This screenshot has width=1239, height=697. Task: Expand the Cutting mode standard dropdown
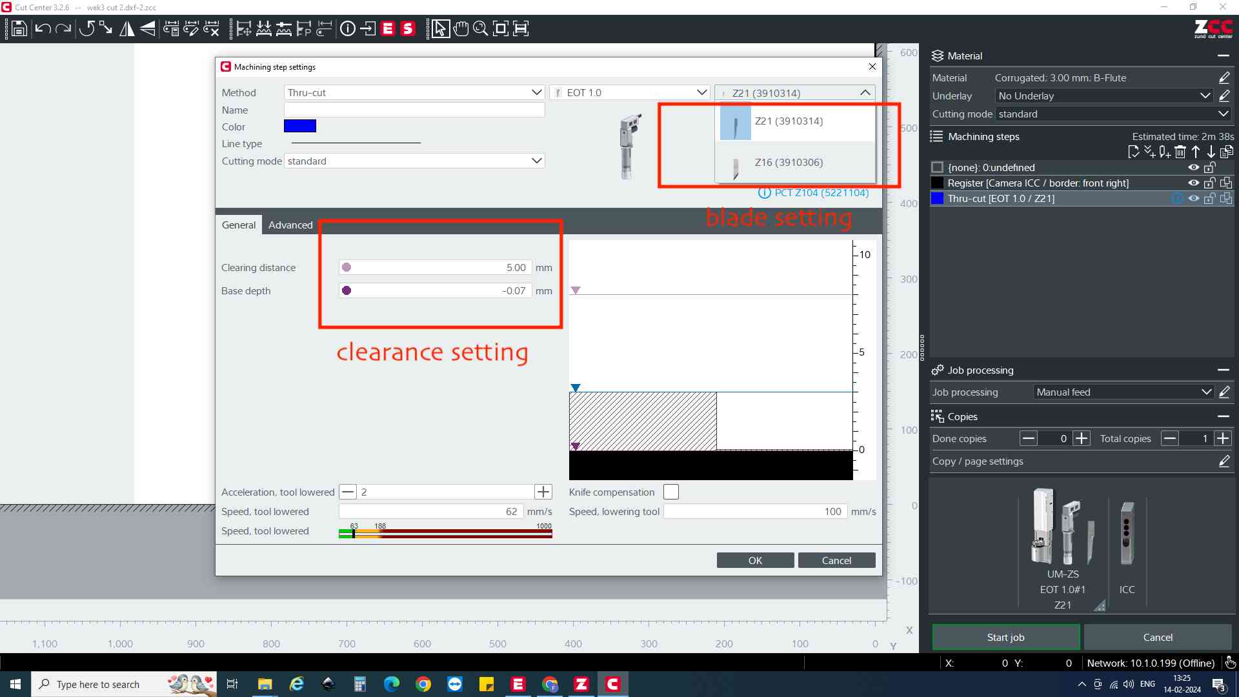(536, 160)
